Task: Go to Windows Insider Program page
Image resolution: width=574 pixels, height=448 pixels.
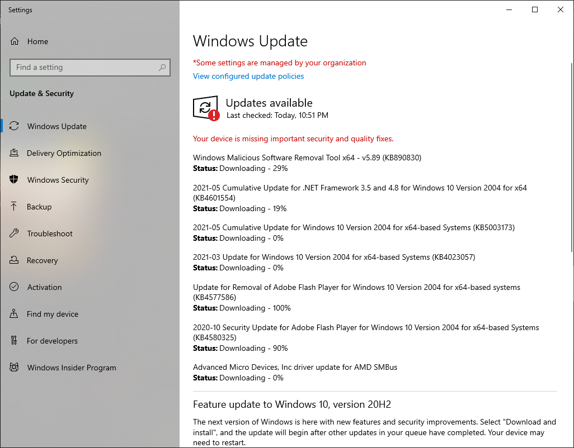Action: point(72,368)
